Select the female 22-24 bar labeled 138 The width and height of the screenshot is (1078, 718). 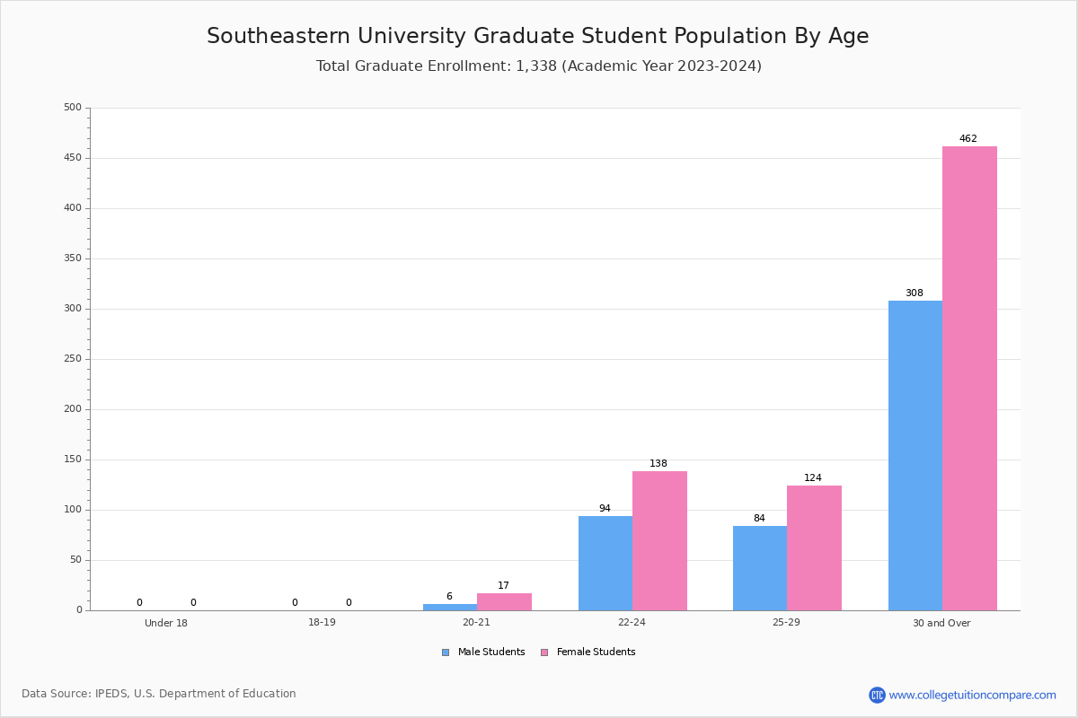tap(659, 540)
